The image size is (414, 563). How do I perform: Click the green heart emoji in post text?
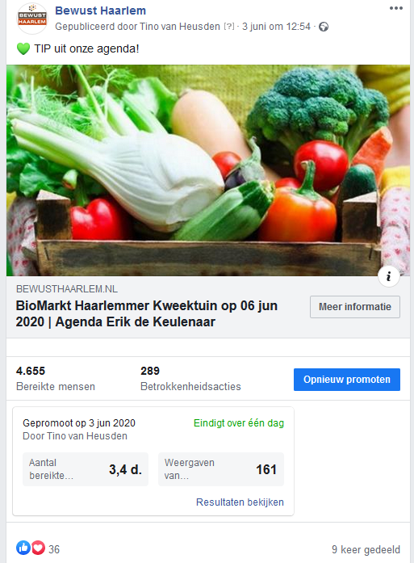coord(23,48)
